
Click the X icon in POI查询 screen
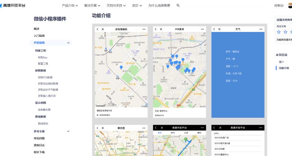coord(161,29)
